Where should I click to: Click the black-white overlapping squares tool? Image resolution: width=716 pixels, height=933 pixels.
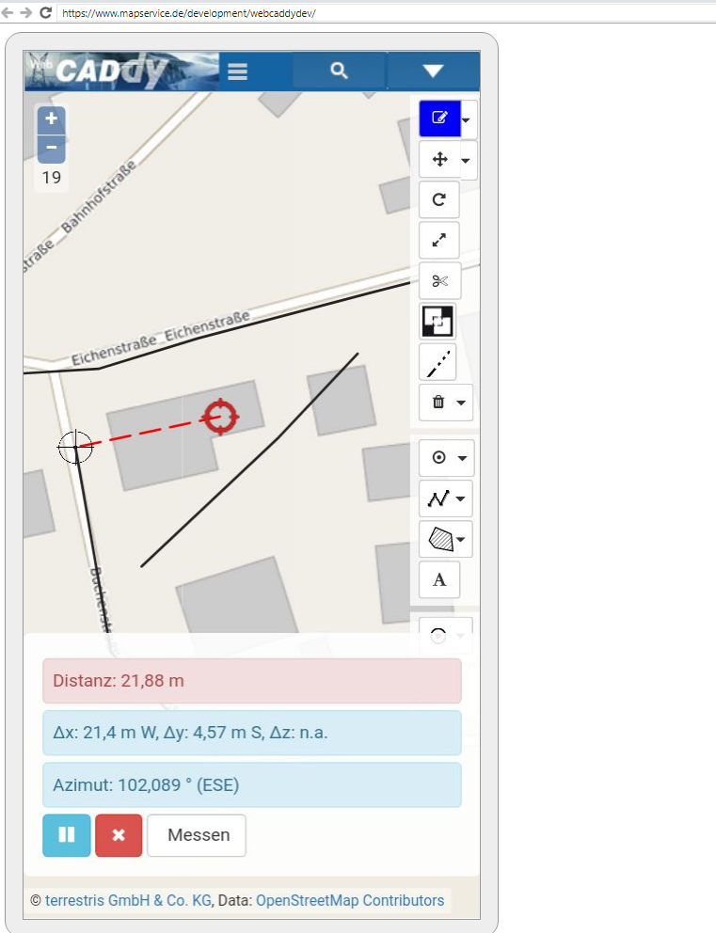pyautogui.click(x=438, y=322)
